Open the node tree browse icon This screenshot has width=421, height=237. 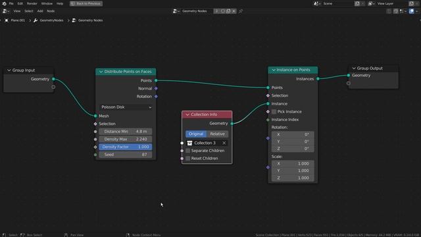pyautogui.click(x=176, y=11)
